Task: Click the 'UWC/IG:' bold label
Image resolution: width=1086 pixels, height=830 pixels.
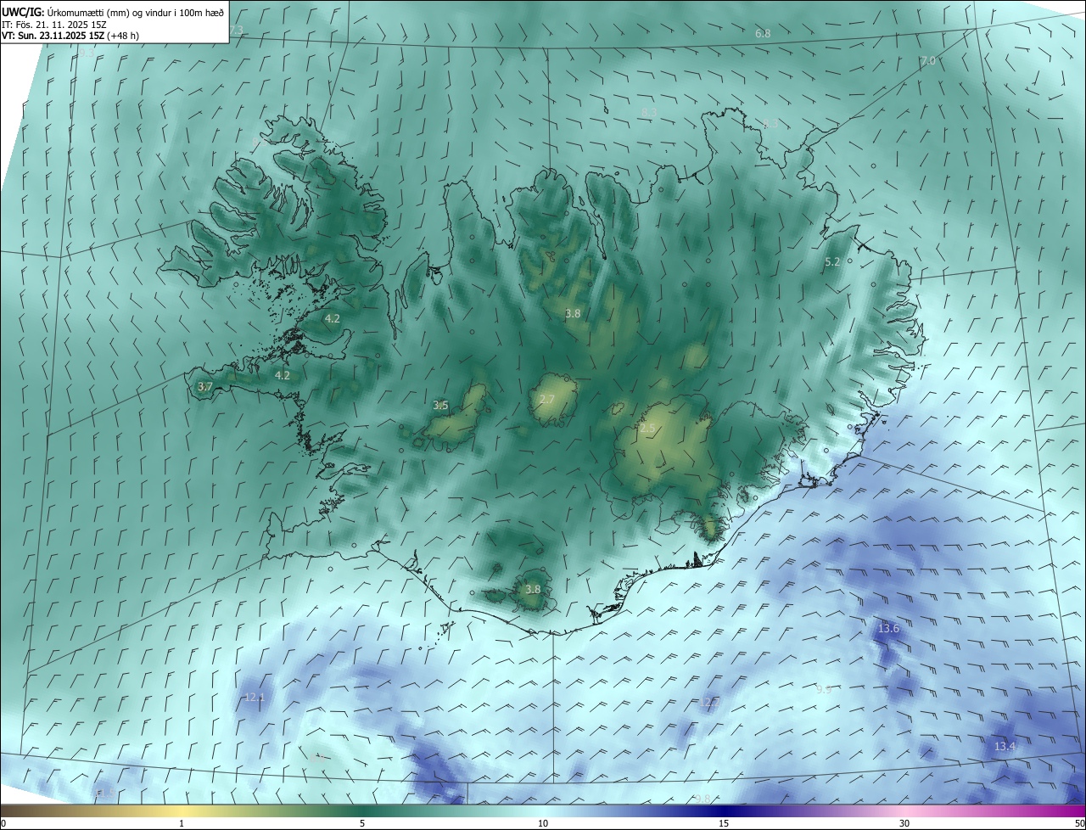Action: click(24, 13)
